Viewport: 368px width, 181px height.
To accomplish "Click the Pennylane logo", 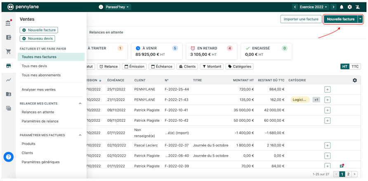I will (x=23, y=7).
